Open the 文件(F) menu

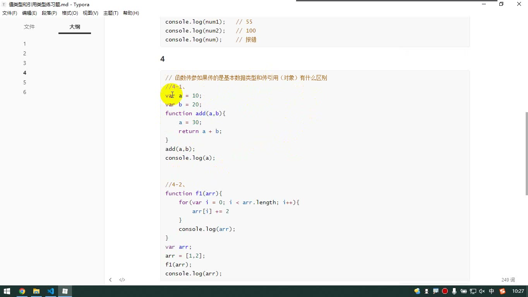click(10, 13)
